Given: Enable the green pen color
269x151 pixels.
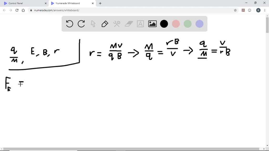Looking at the screenshot, I should click(x=188, y=24).
